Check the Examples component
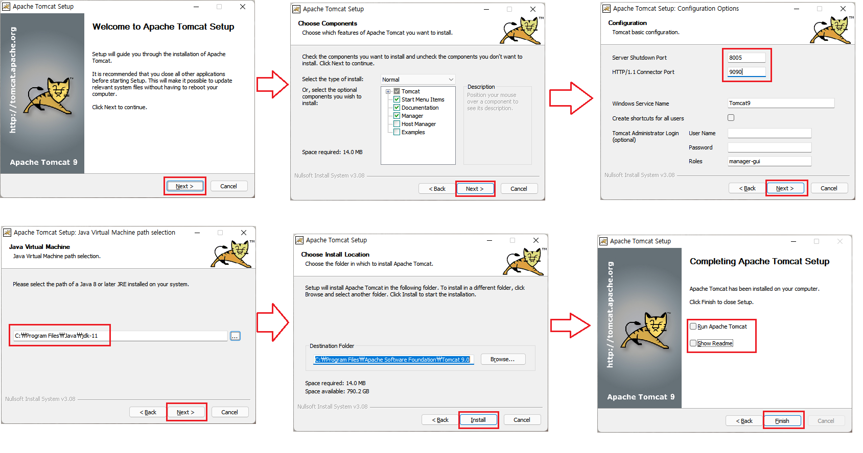863x453 pixels. [x=396, y=132]
